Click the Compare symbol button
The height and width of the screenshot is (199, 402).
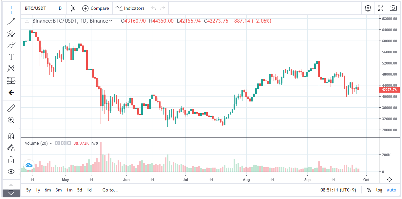pyautogui.click(x=96, y=8)
